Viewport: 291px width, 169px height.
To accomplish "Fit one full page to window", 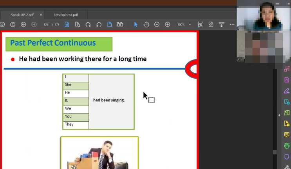I will click(x=211, y=25).
